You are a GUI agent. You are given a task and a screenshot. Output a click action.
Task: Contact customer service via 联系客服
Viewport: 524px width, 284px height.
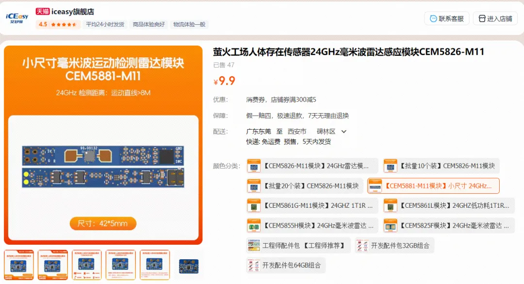click(447, 19)
